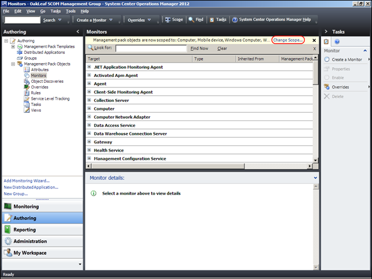This screenshot has height=279, width=372.
Task: Open the Help menu
Action: (85, 11)
